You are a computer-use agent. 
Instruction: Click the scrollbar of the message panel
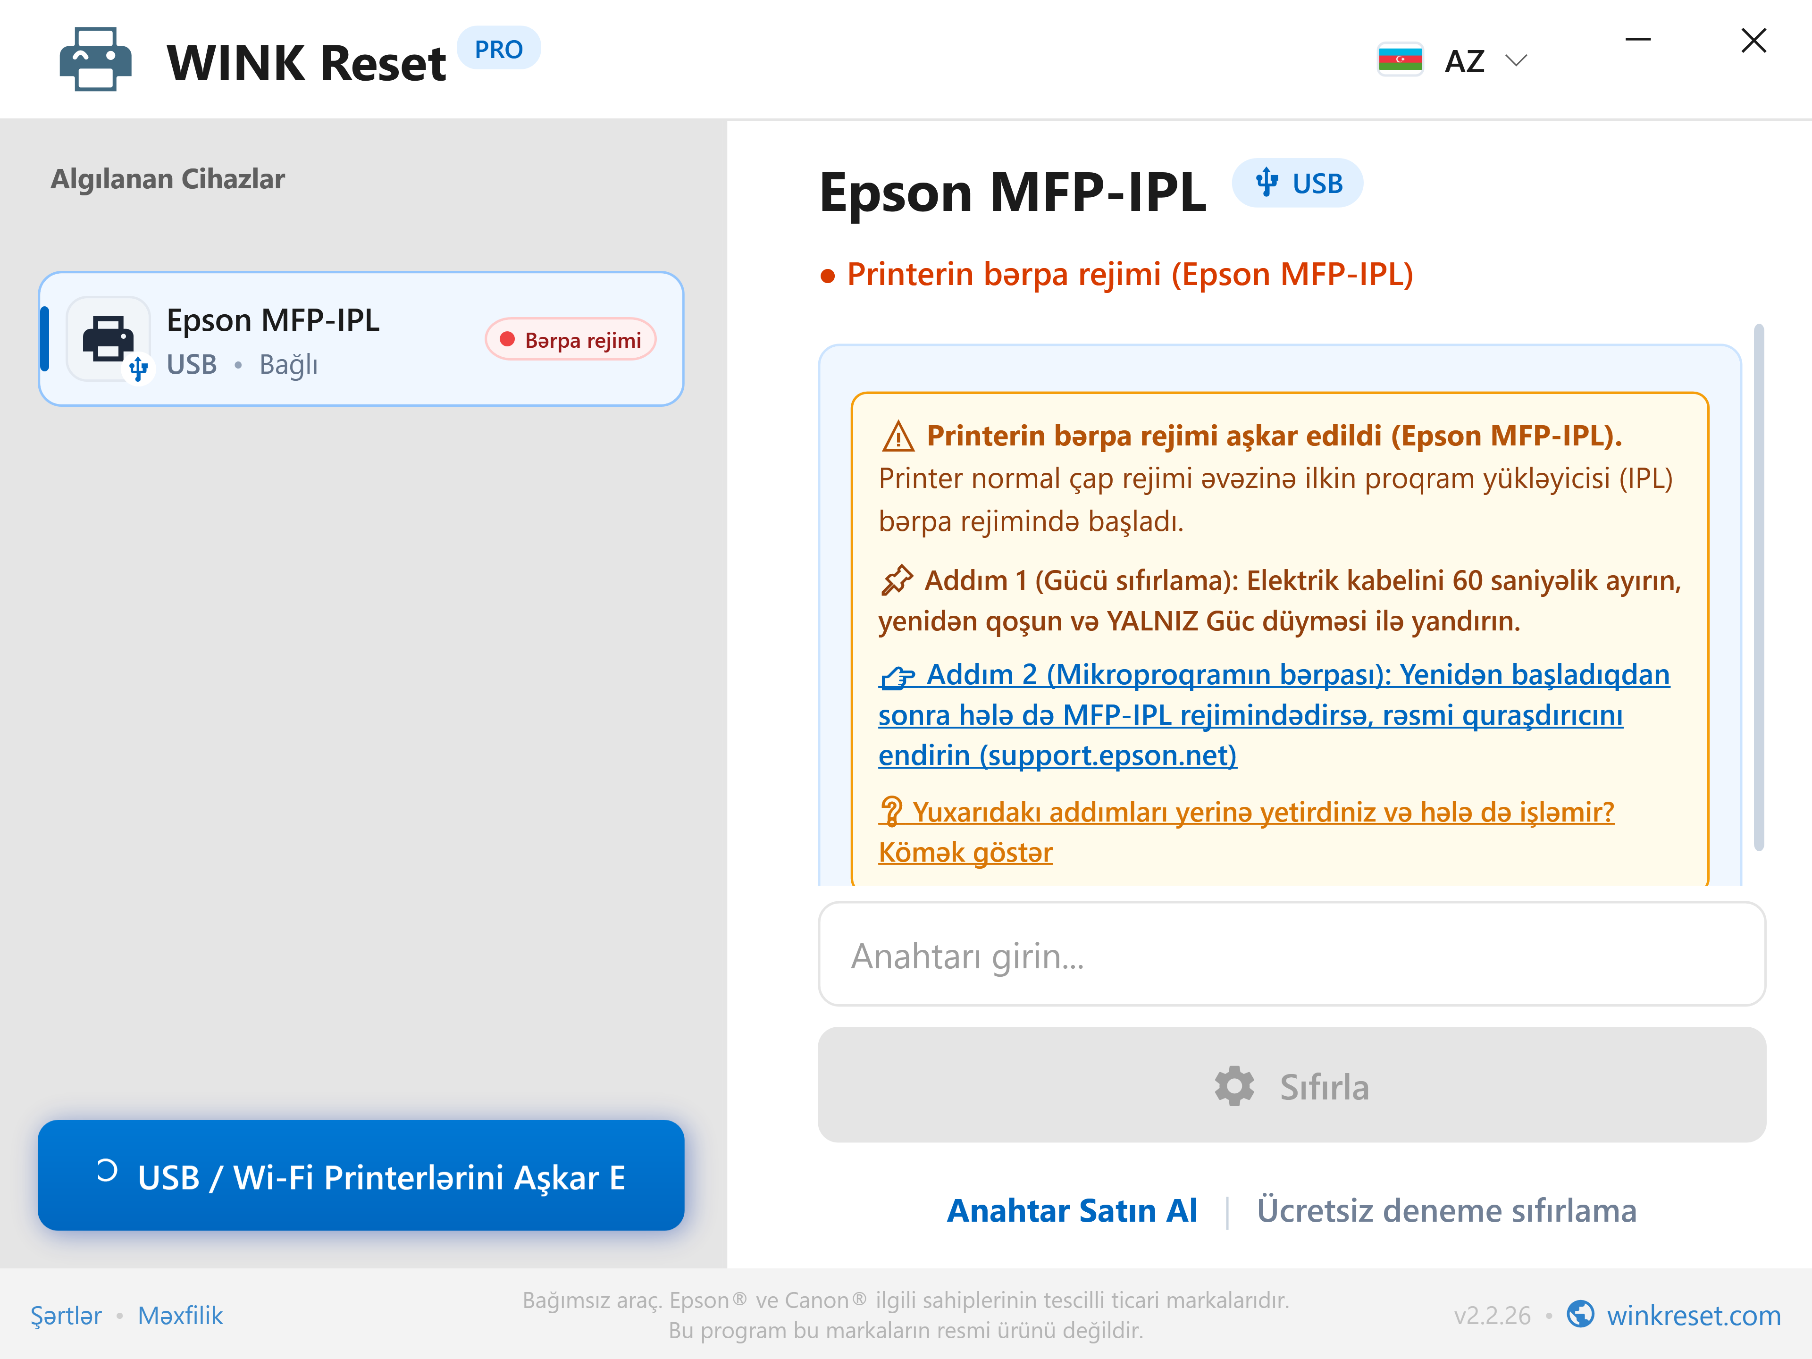point(1758,587)
